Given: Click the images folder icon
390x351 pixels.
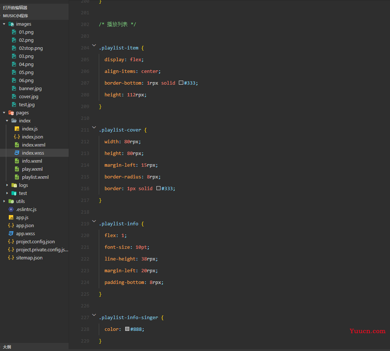Looking at the screenshot, I should pos(11,24).
